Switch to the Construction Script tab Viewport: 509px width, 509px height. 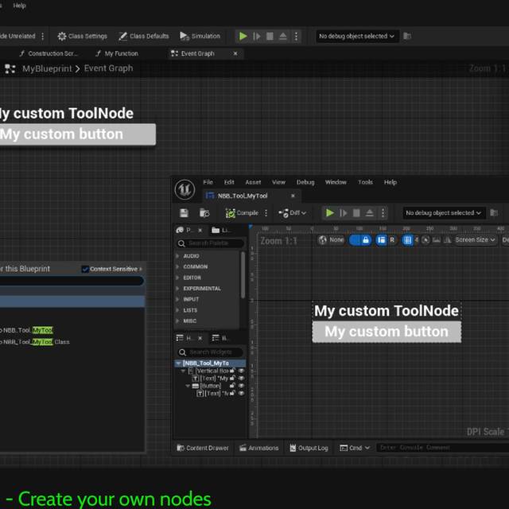tap(49, 53)
